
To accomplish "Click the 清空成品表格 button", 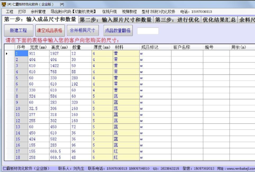I will coord(50,30).
